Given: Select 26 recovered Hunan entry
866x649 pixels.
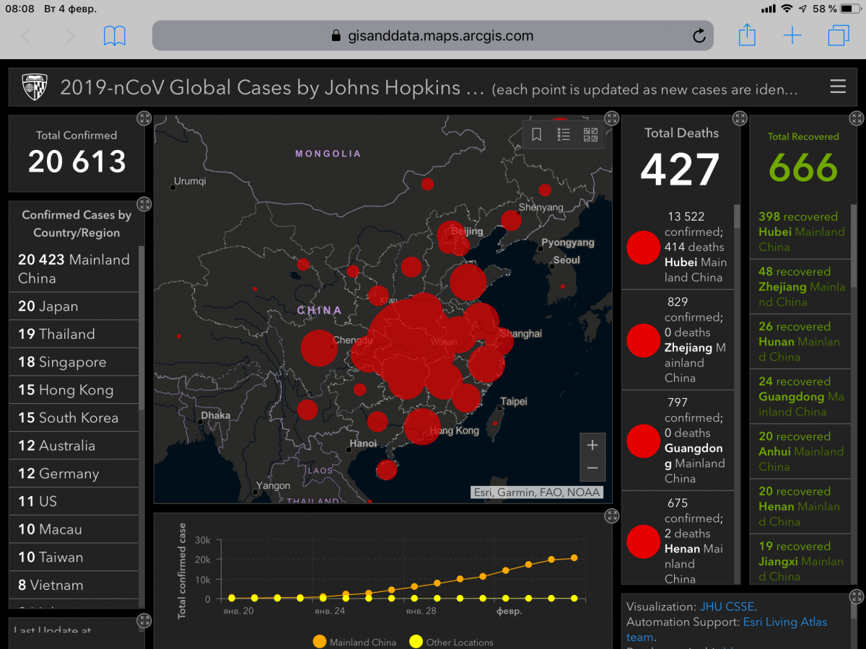Looking at the screenshot, I should coord(800,341).
